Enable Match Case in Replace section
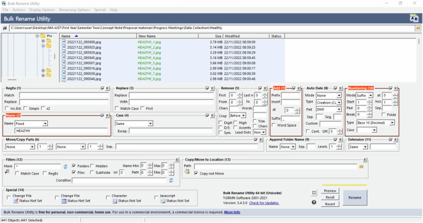This screenshot has height=223, width=423. (116, 108)
